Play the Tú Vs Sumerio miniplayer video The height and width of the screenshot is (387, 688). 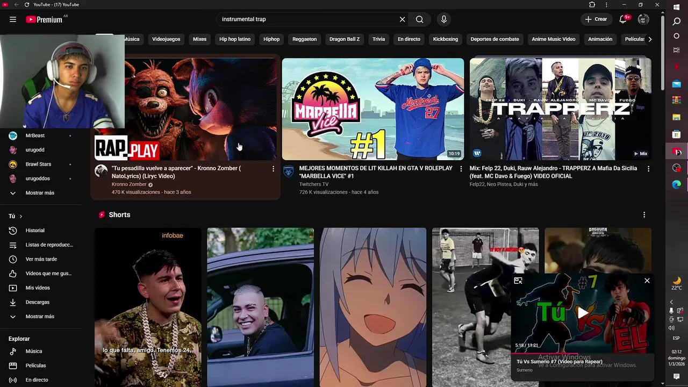coord(583,313)
